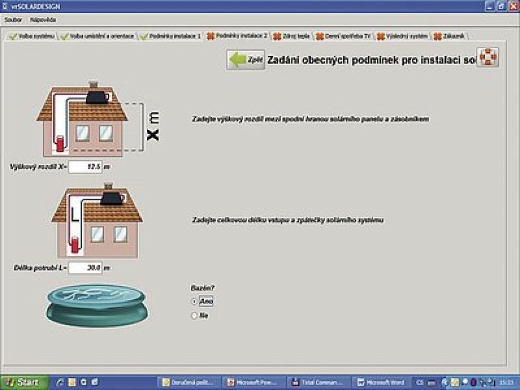Open the Denní spotřeba TV tab

point(344,36)
